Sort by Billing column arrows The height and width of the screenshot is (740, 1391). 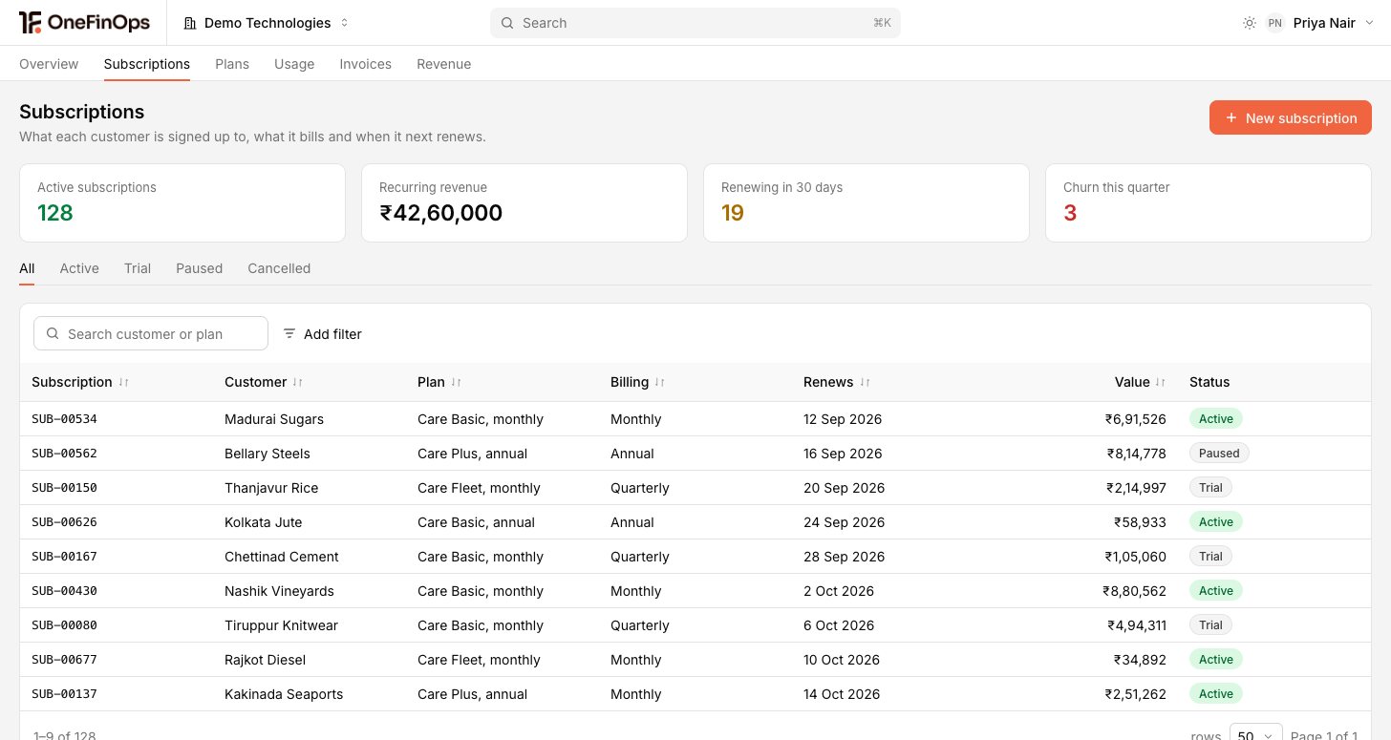(660, 382)
